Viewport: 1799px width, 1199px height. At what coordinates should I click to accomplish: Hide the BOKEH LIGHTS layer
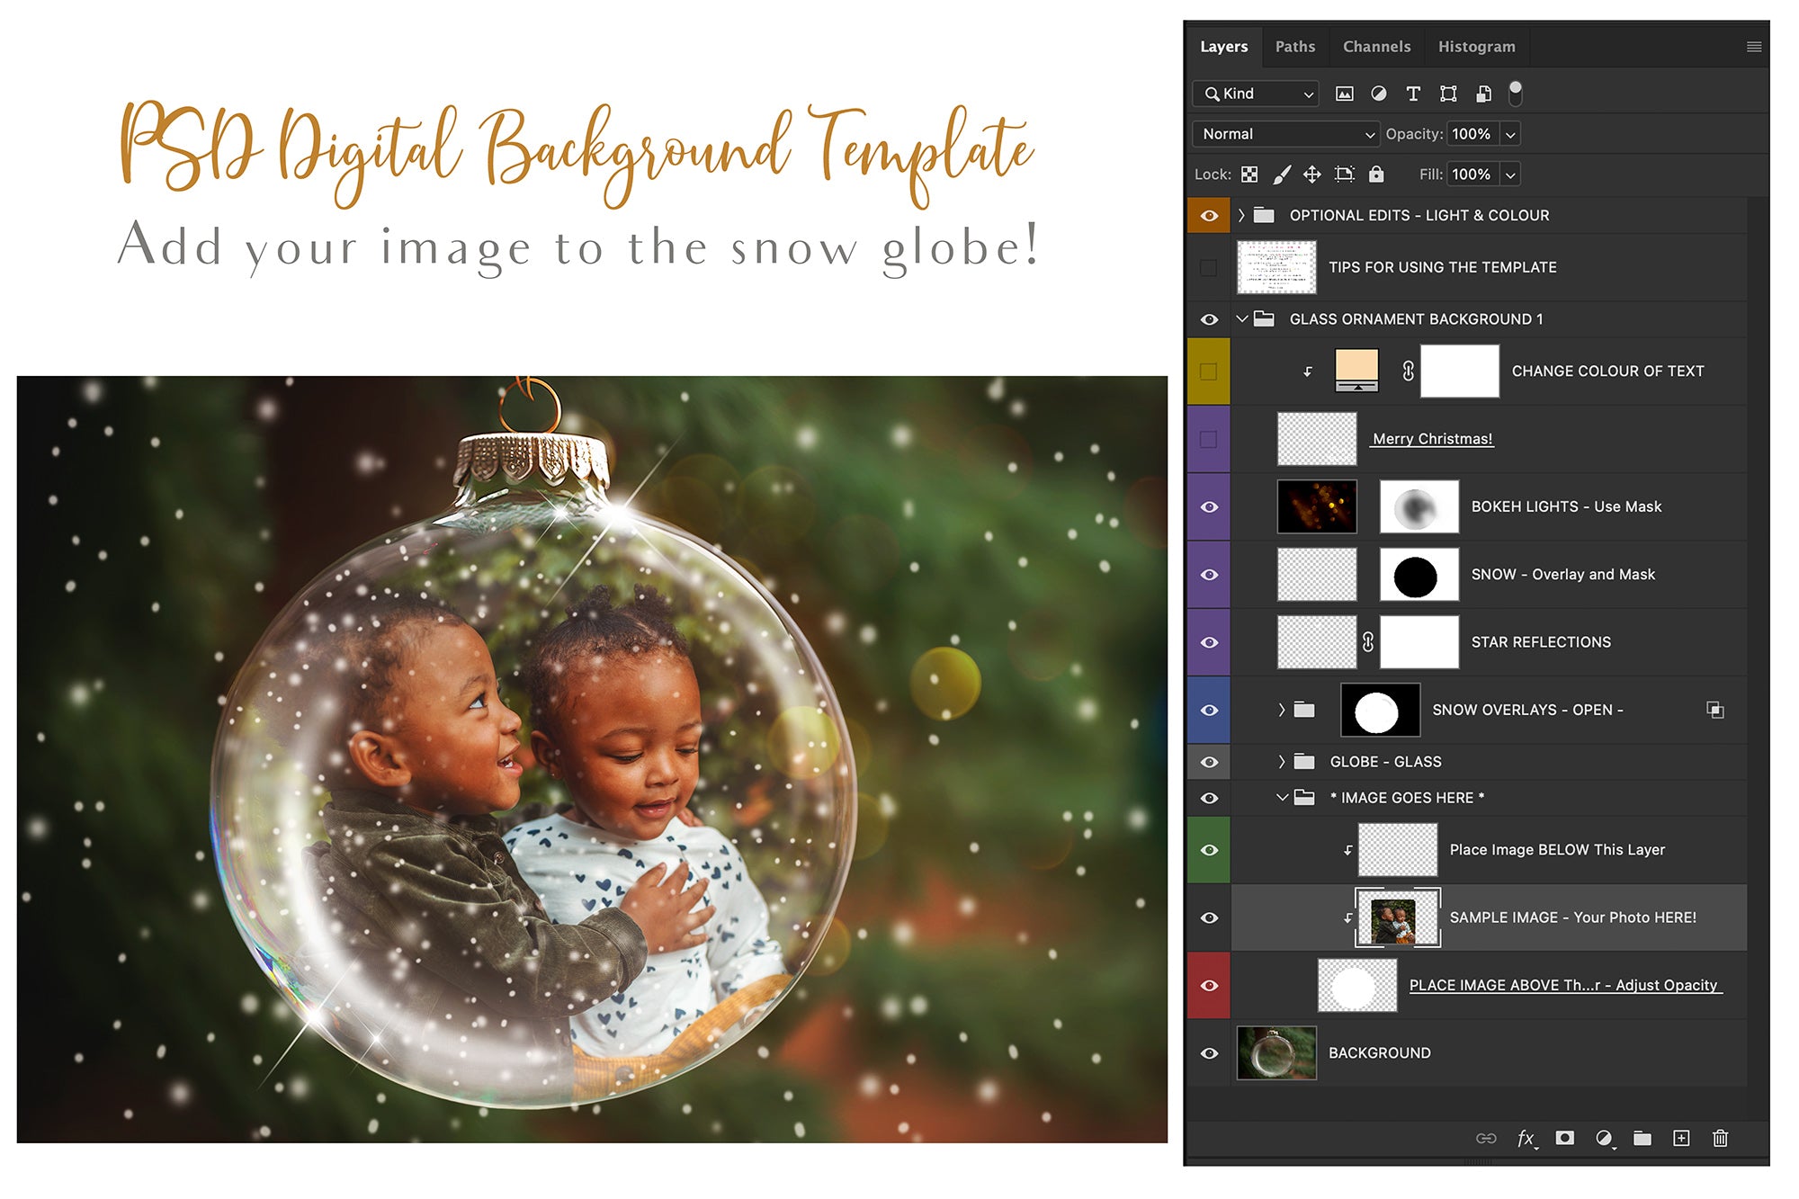click(1209, 506)
